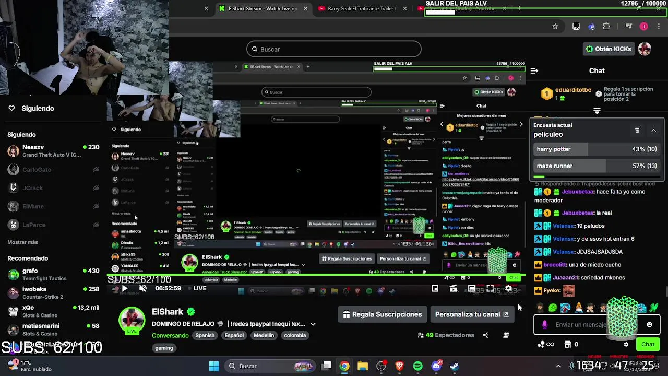Open xQc recommended channel

pyautogui.click(x=53, y=311)
